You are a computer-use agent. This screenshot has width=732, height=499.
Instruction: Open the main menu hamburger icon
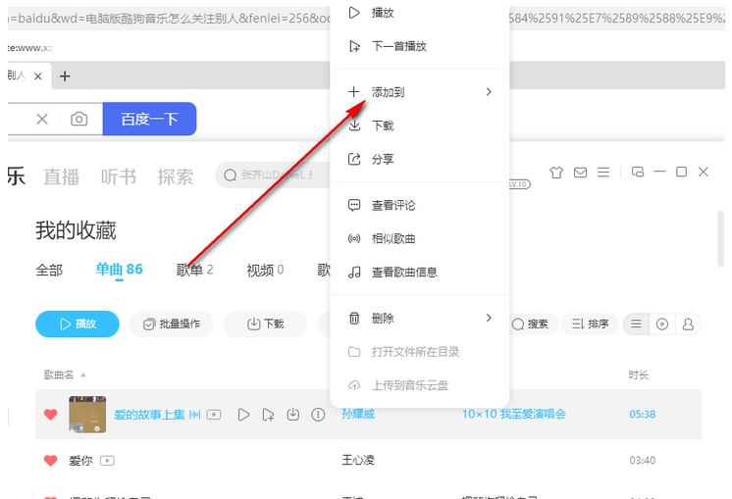pos(603,173)
